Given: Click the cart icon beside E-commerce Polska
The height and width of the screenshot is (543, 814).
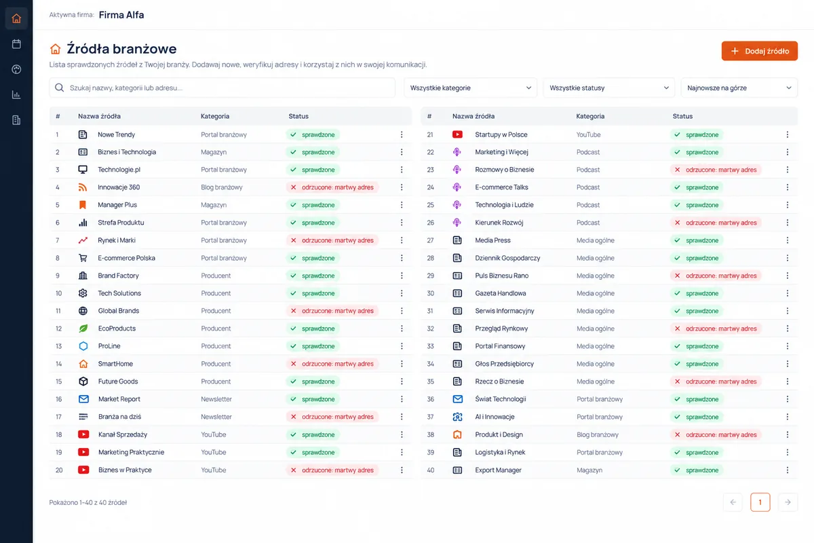Looking at the screenshot, I should [x=83, y=258].
